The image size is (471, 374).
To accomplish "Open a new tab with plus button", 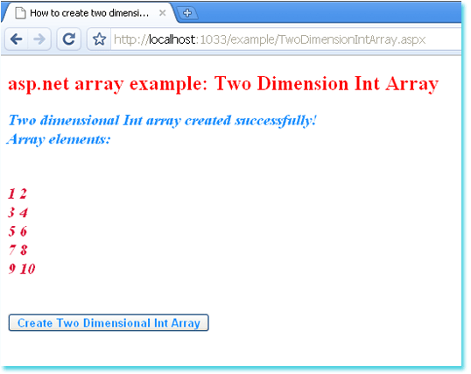I will [x=187, y=13].
